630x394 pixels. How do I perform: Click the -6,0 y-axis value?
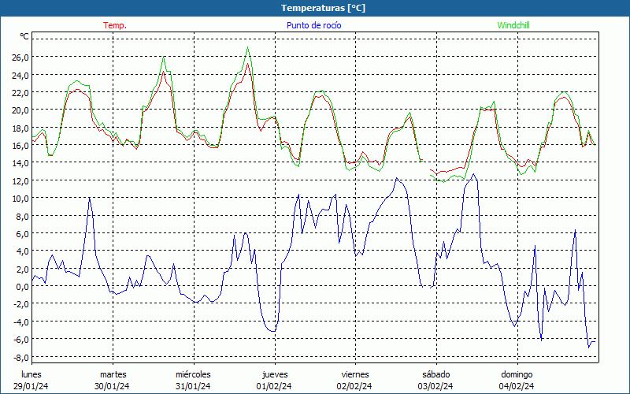21,340
